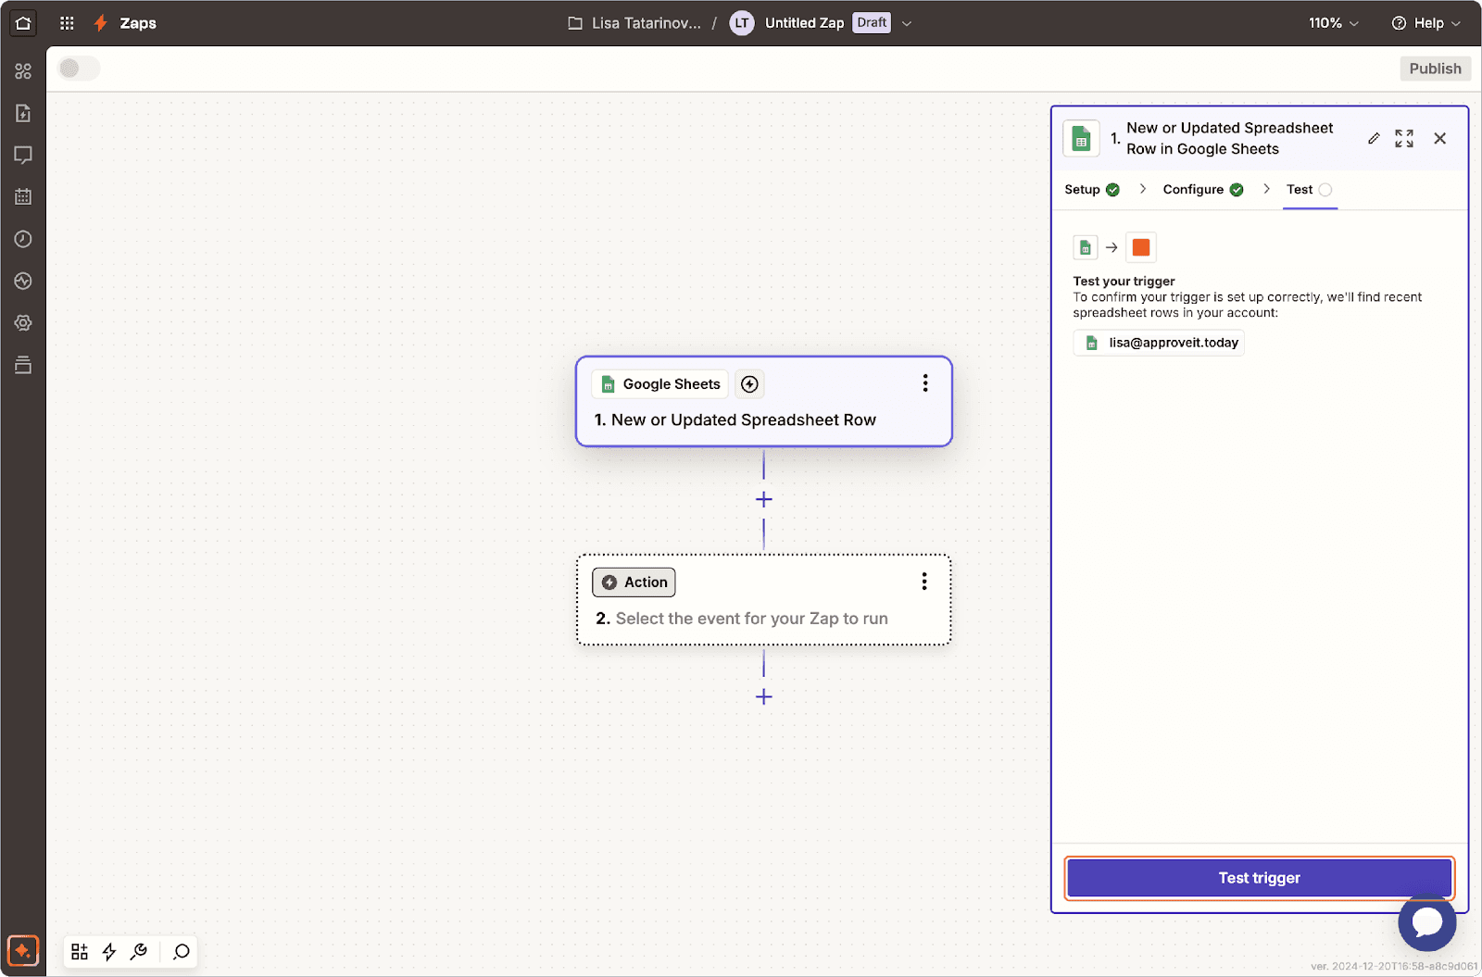Open the sidebar history clock icon
The width and height of the screenshot is (1482, 977).
[23, 239]
